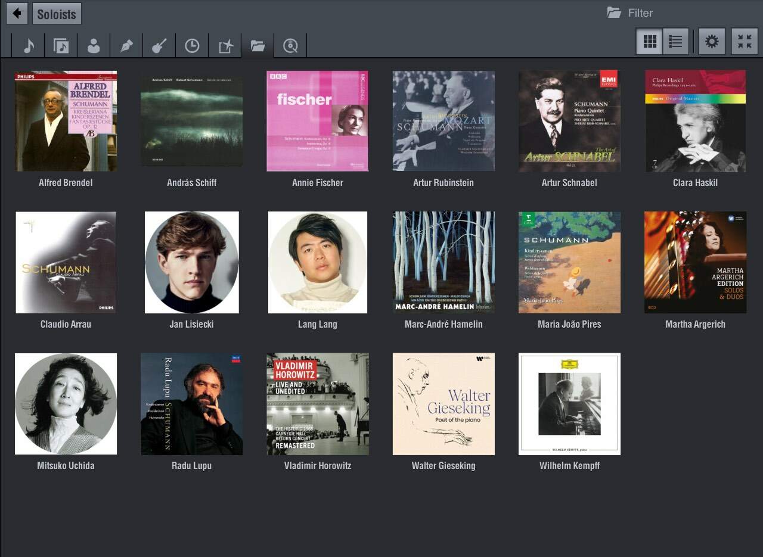Click the name label 'Mitsuko Uchida'

[66, 466]
